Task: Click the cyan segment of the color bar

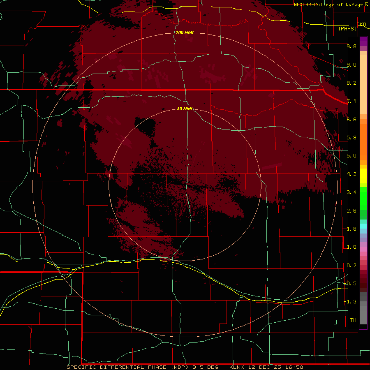Action: pos(363,226)
